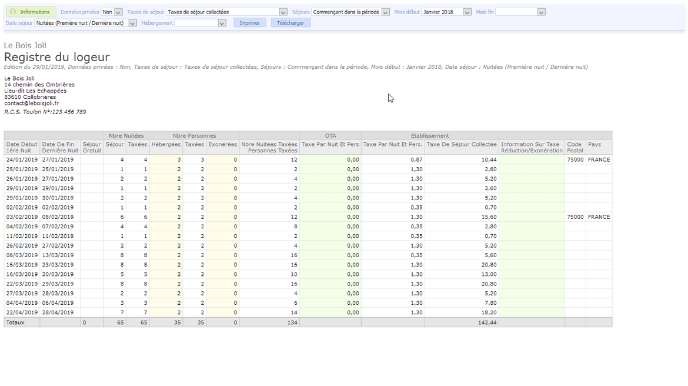Click the Information Sur Taxe Réduction/Exonération header
Image resolution: width=688 pixels, height=386 pixels.
coord(532,147)
